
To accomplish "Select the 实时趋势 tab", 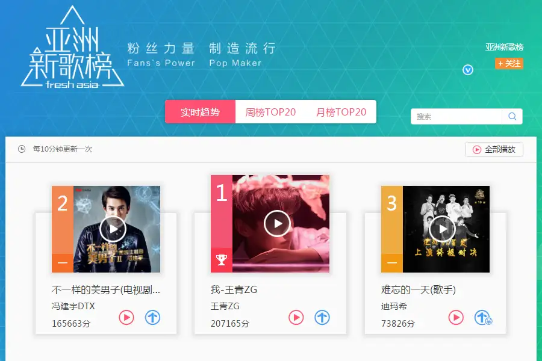I will tap(200, 112).
